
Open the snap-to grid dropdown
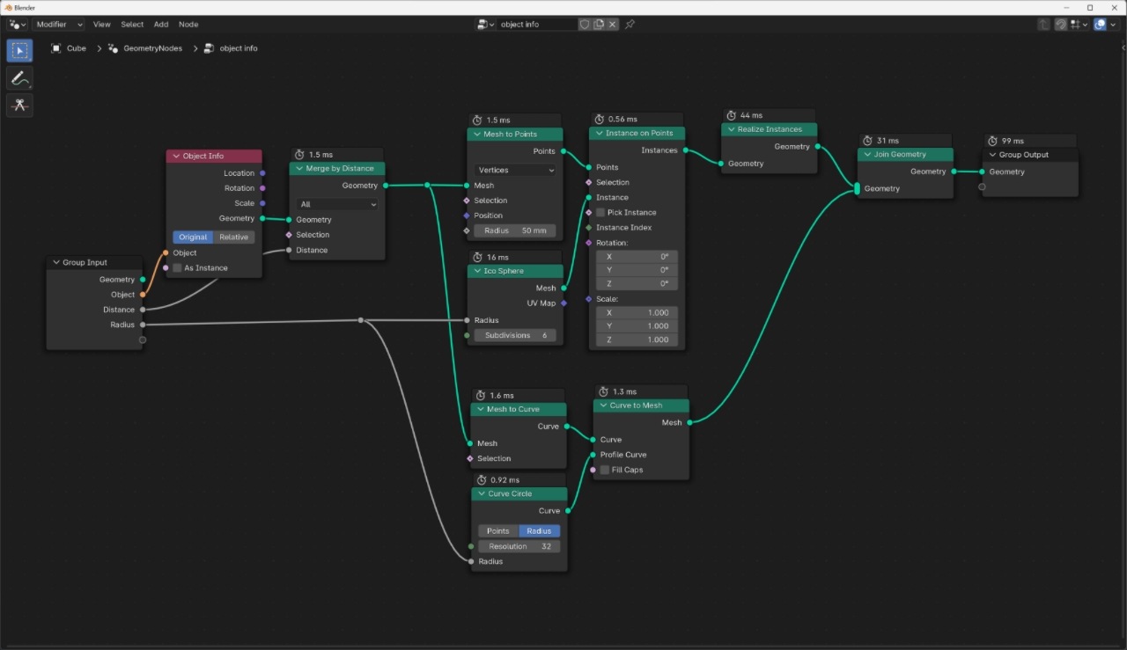pyautogui.click(x=1079, y=25)
